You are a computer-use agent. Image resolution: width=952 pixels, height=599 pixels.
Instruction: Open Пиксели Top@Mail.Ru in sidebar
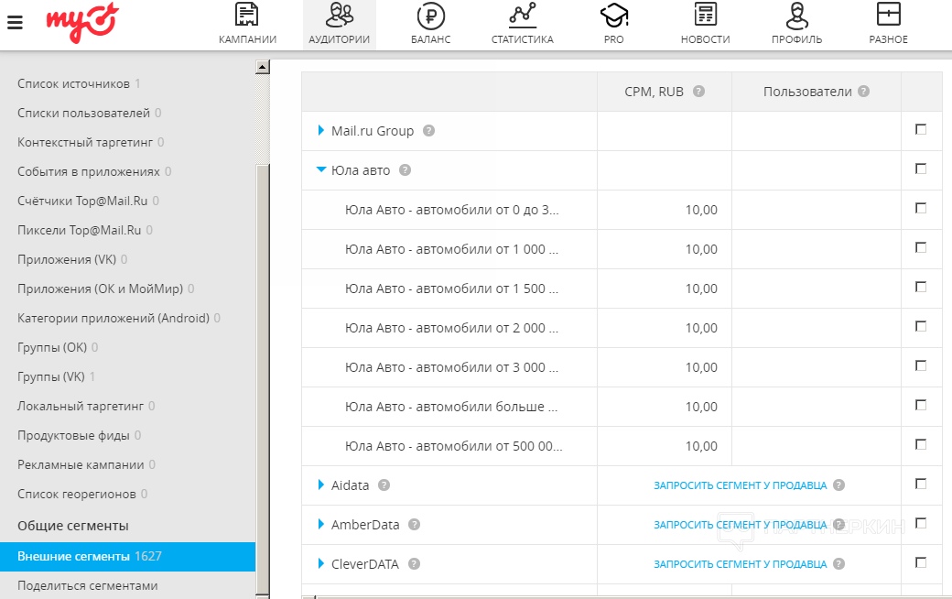click(x=79, y=230)
